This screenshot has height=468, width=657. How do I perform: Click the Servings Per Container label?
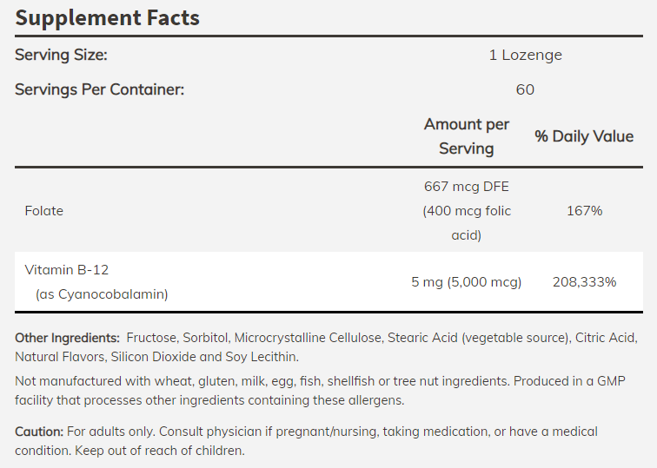[x=99, y=89]
